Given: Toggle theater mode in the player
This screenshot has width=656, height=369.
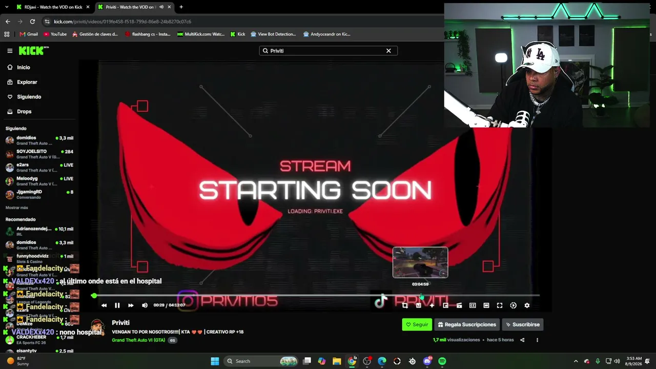Looking at the screenshot, I should click(486, 305).
